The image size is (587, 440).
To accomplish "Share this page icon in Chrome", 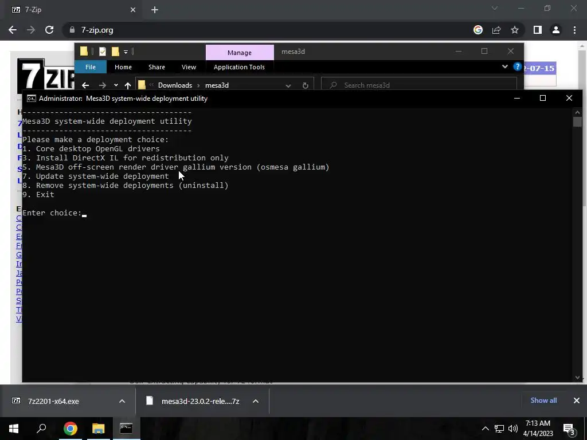I will point(496,30).
